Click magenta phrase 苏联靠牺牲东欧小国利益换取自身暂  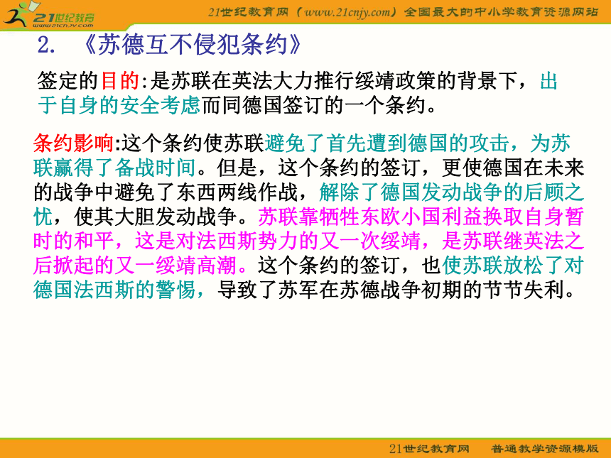421,217
